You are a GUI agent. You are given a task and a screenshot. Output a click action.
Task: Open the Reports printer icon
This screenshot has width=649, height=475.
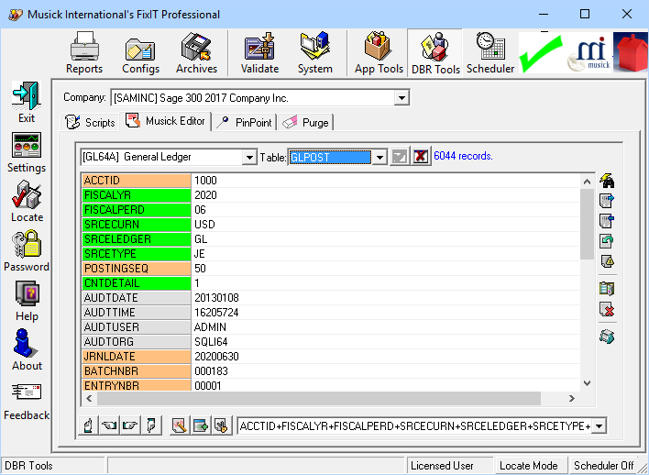pyautogui.click(x=84, y=52)
